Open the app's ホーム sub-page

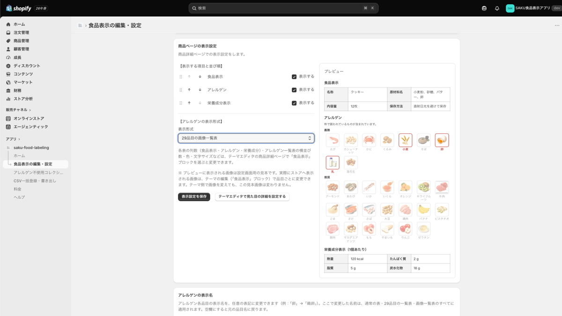(x=19, y=155)
